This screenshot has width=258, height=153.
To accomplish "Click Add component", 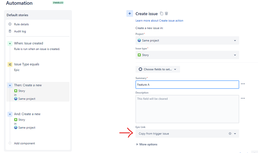I will click(24, 143).
